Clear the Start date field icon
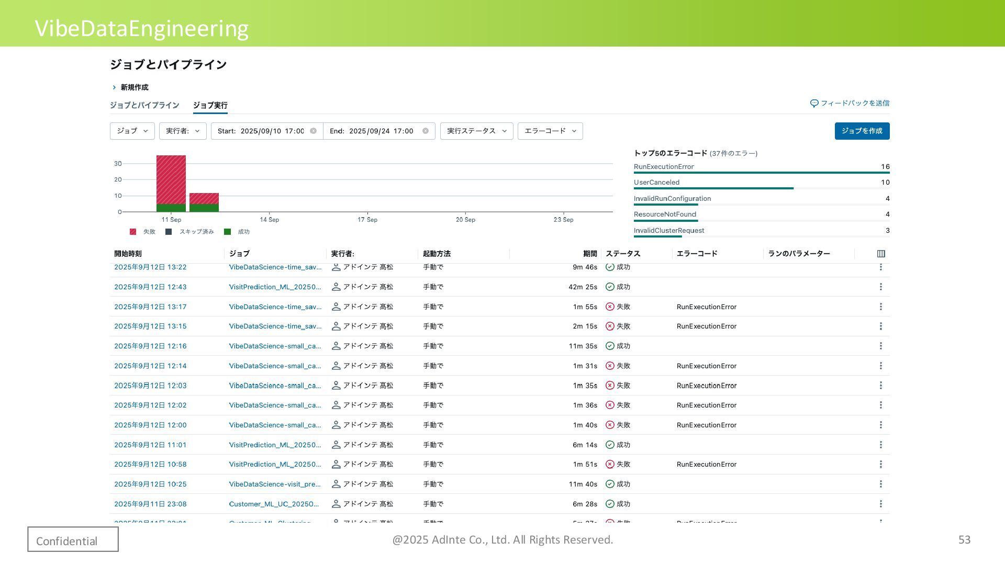The width and height of the screenshot is (1005, 565). click(x=313, y=131)
